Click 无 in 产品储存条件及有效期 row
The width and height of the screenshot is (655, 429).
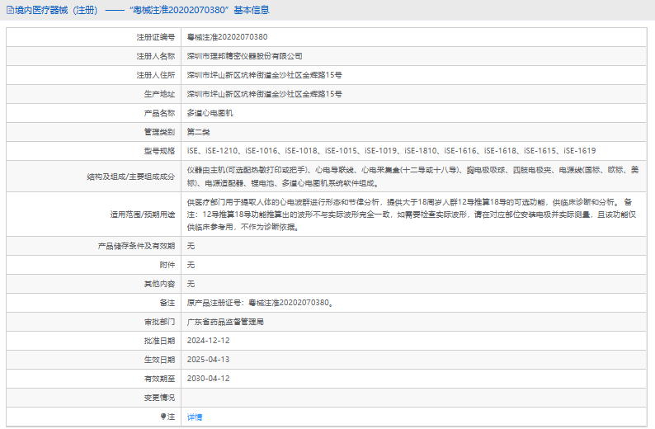191,246
